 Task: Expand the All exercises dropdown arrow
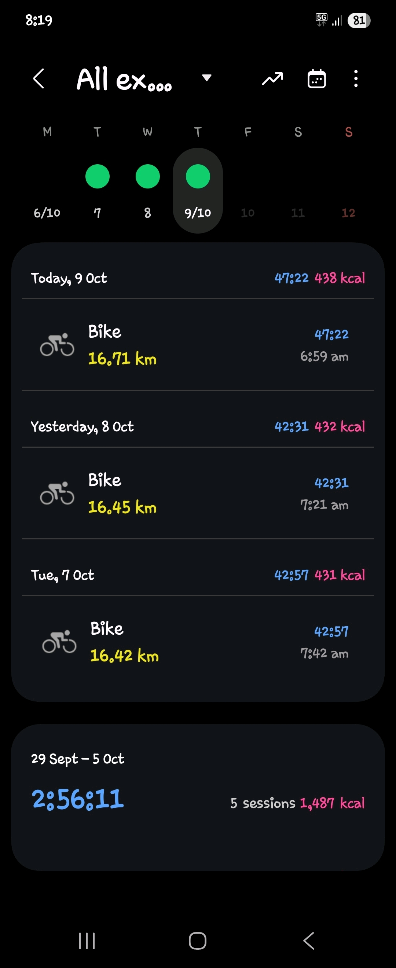[207, 78]
